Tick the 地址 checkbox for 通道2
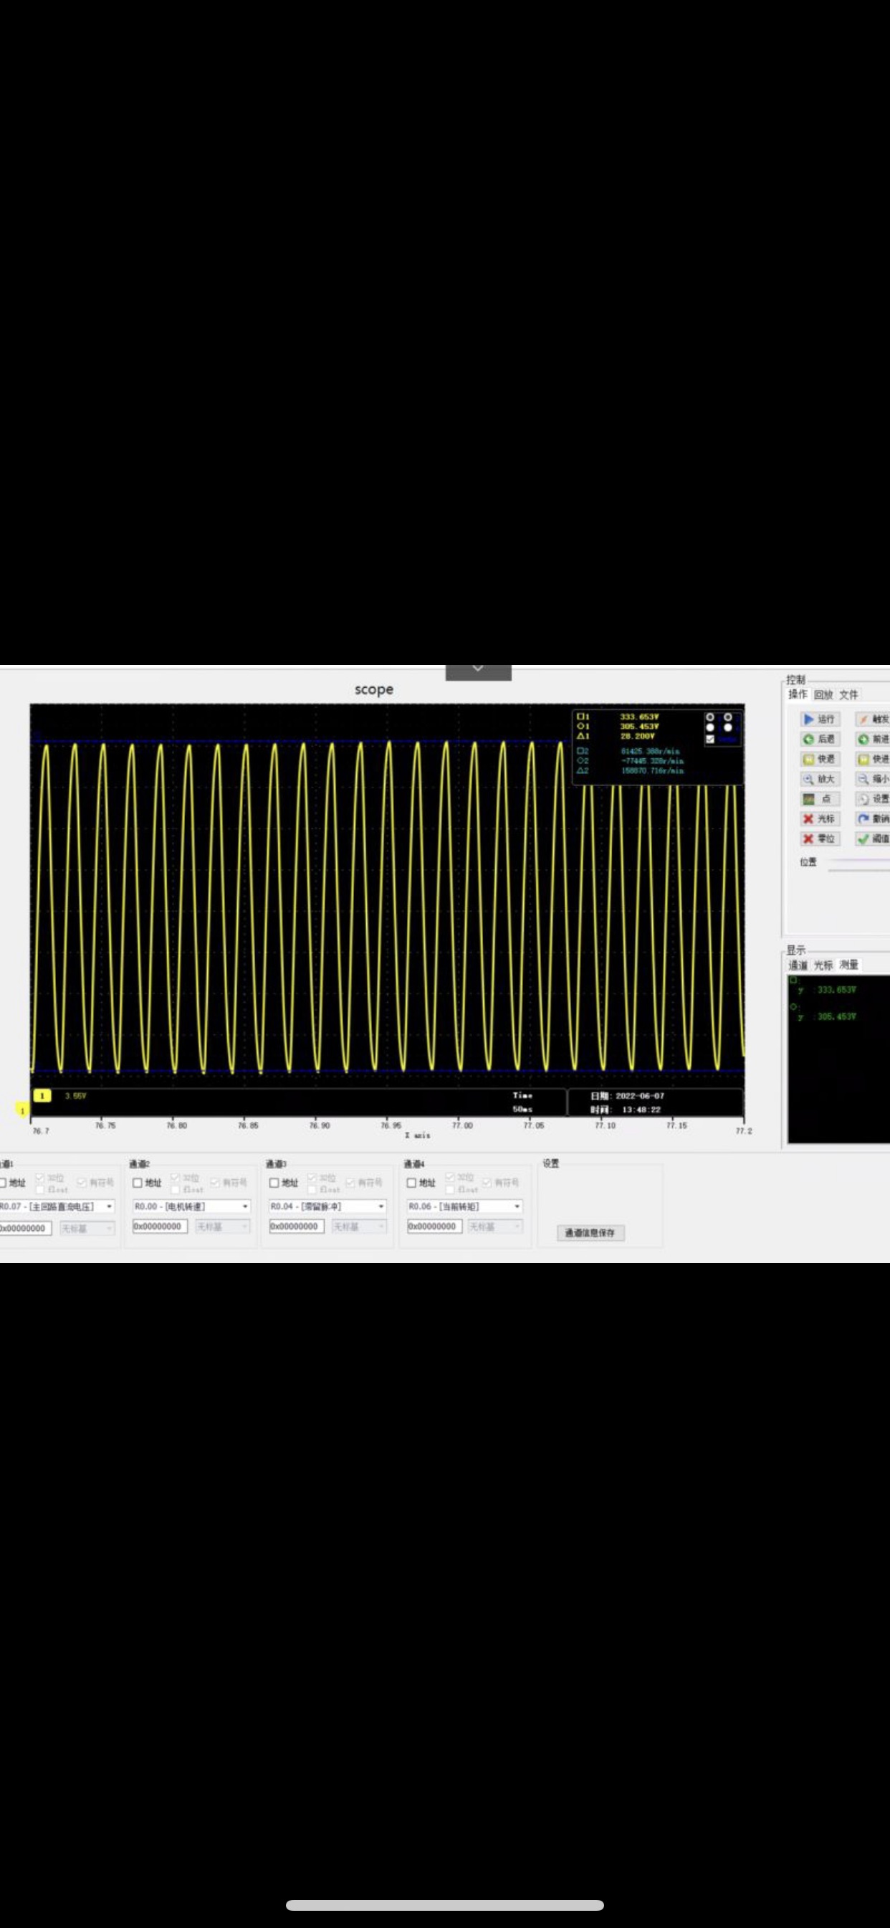890x1928 pixels. point(138,1183)
